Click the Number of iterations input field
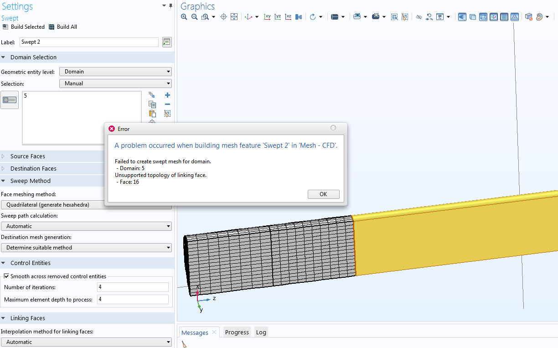The image size is (558, 348). [x=133, y=287]
